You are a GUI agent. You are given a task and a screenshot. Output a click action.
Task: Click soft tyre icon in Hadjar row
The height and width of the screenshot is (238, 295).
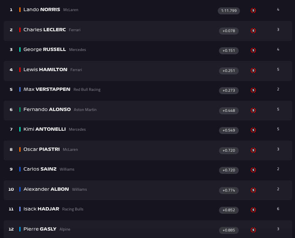253,210
